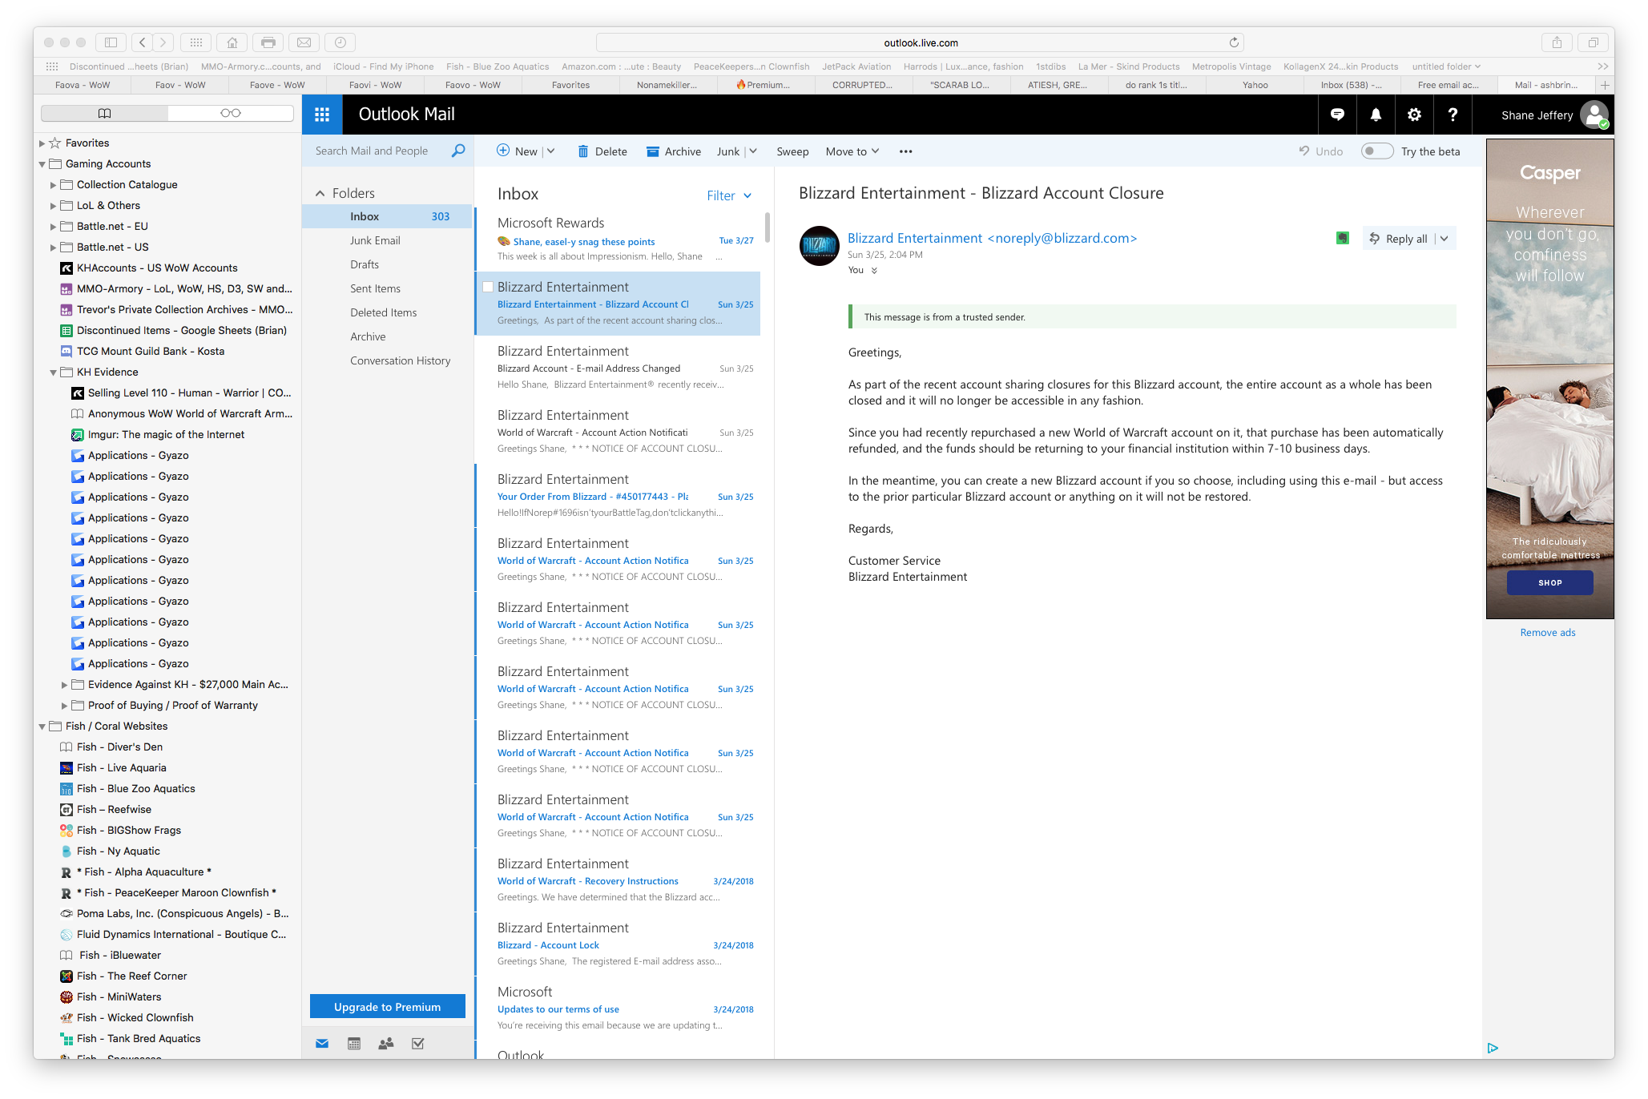Open the Calendar icon at bottom left
This screenshot has height=1099, width=1648.
click(354, 1043)
